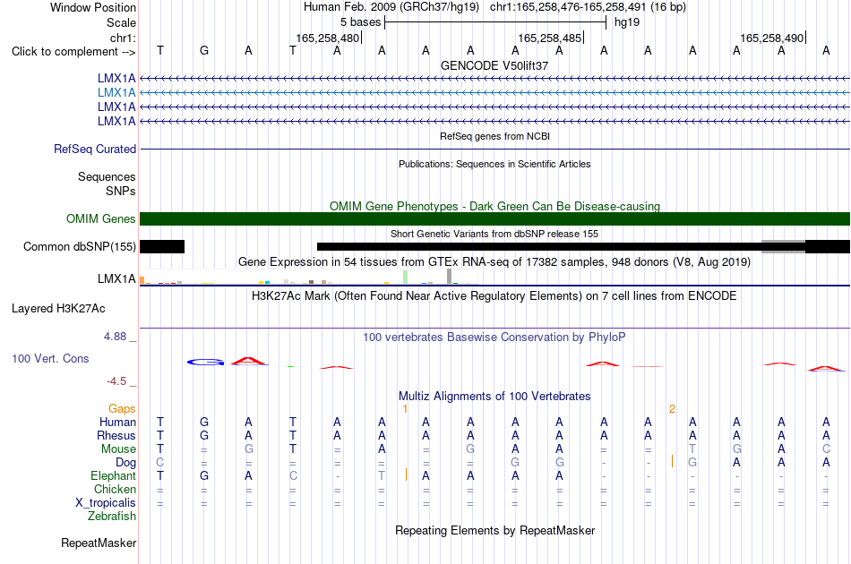Screen dimensions: 851x564
Task: Click the Sequences label under Publications
Action: (x=107, y=176)
